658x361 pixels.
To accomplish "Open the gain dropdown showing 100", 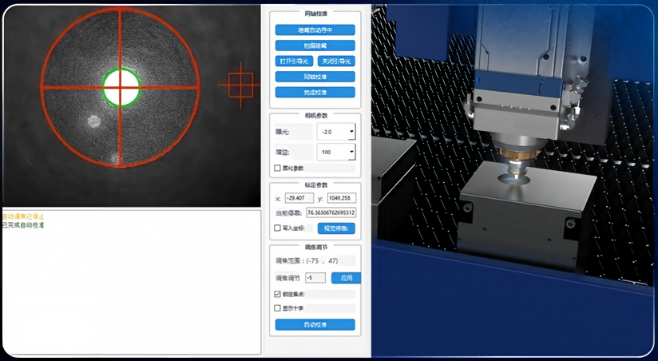I will [x=336, y=152].
